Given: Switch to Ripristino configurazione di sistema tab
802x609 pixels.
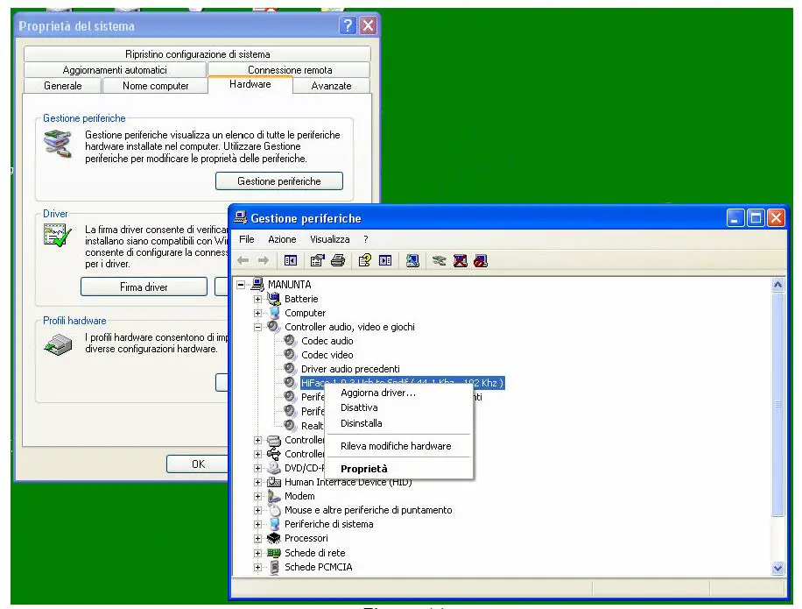Looking at the screenshot, I should (197, 53).
